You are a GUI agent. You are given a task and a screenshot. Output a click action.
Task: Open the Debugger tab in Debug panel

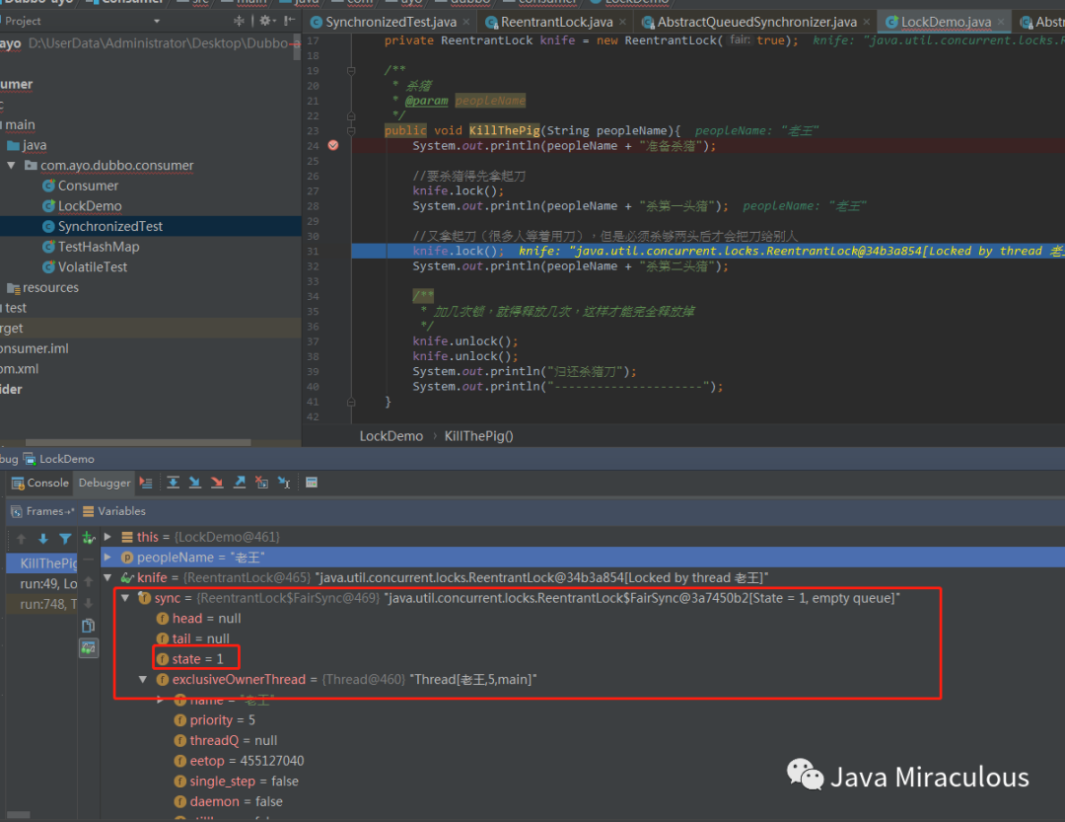point(104,483)
